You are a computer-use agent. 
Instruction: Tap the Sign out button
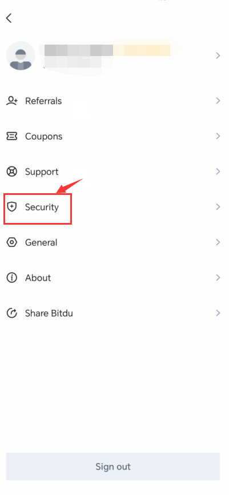[113, 466]
